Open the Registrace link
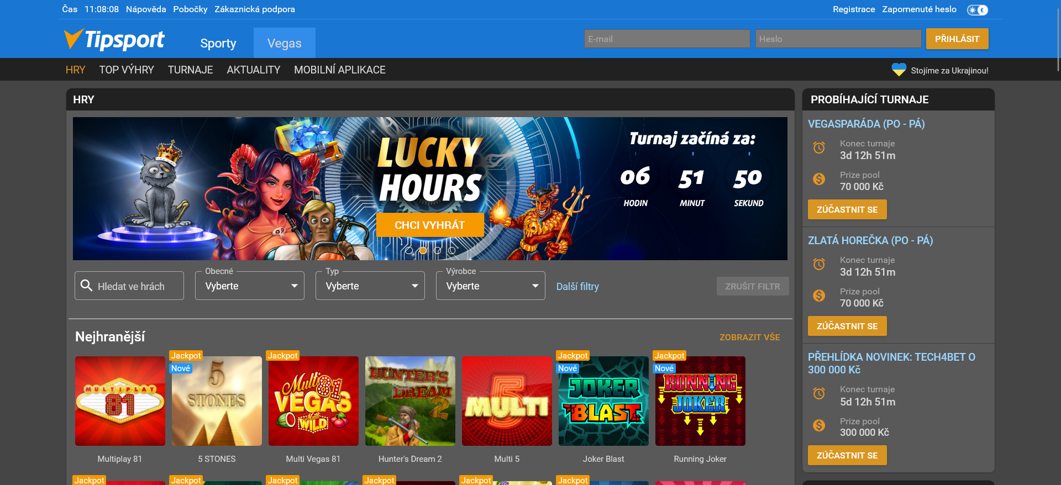This screenshot has width=1061, height=485. pyautogui.click(x=854, y=9)
